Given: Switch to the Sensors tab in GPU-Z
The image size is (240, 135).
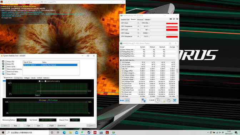Looking at the screenshot, I should point(133,19).
